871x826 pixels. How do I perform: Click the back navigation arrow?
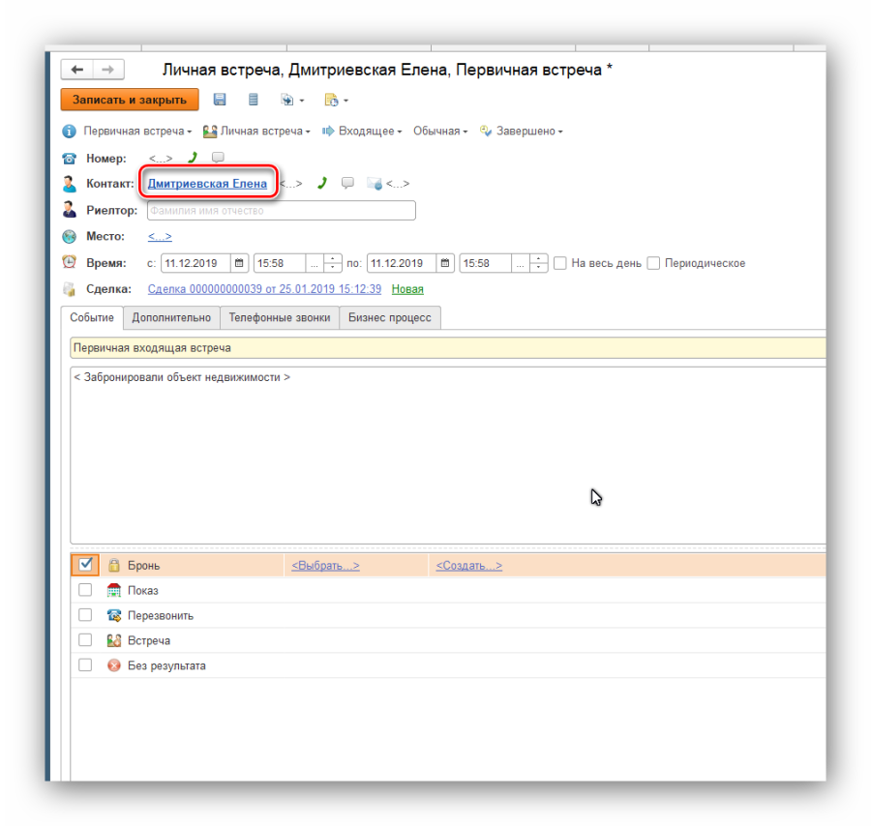76,70
